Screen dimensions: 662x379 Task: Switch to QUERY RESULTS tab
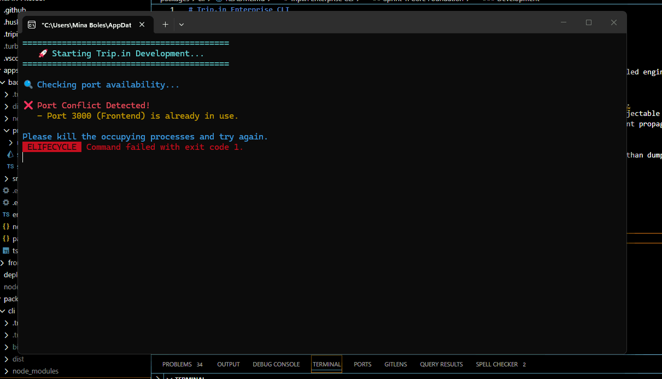(441, 364)
